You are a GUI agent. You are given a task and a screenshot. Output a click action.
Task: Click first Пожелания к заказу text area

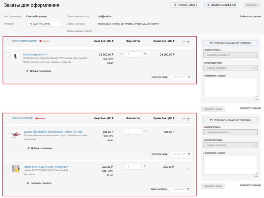pos(230,88)
